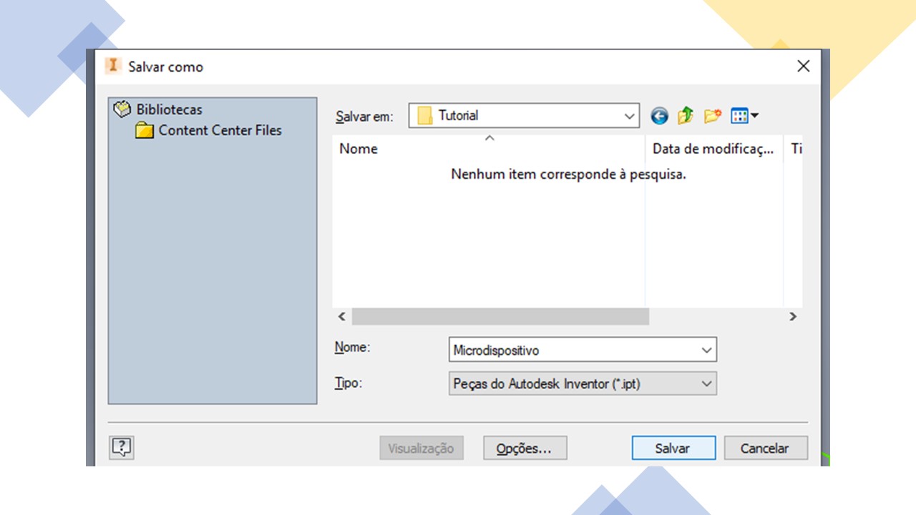Click the Cancelar button
This screenshot has height=515, width=916.
(765, 448)
